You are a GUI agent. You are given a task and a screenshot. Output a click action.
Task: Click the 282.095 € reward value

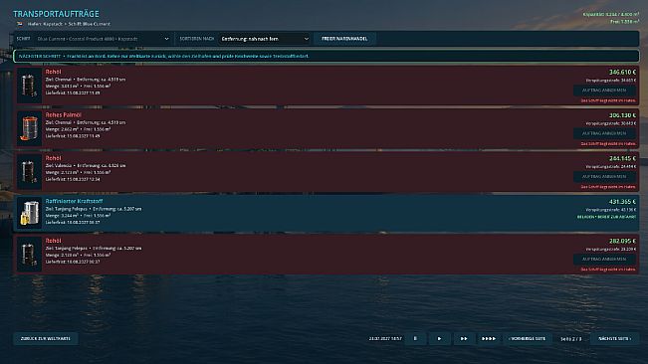click(x=622, y=241)
